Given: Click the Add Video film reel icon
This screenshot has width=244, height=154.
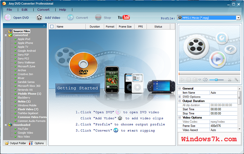Looking at the screenshot, I should point(39,17).
